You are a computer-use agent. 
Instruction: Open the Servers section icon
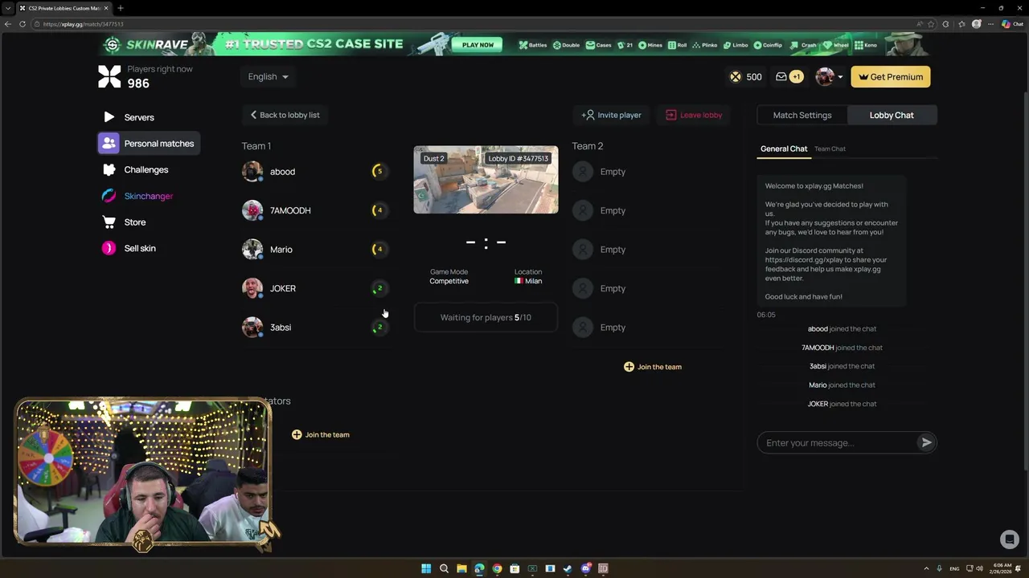(109, 117)
